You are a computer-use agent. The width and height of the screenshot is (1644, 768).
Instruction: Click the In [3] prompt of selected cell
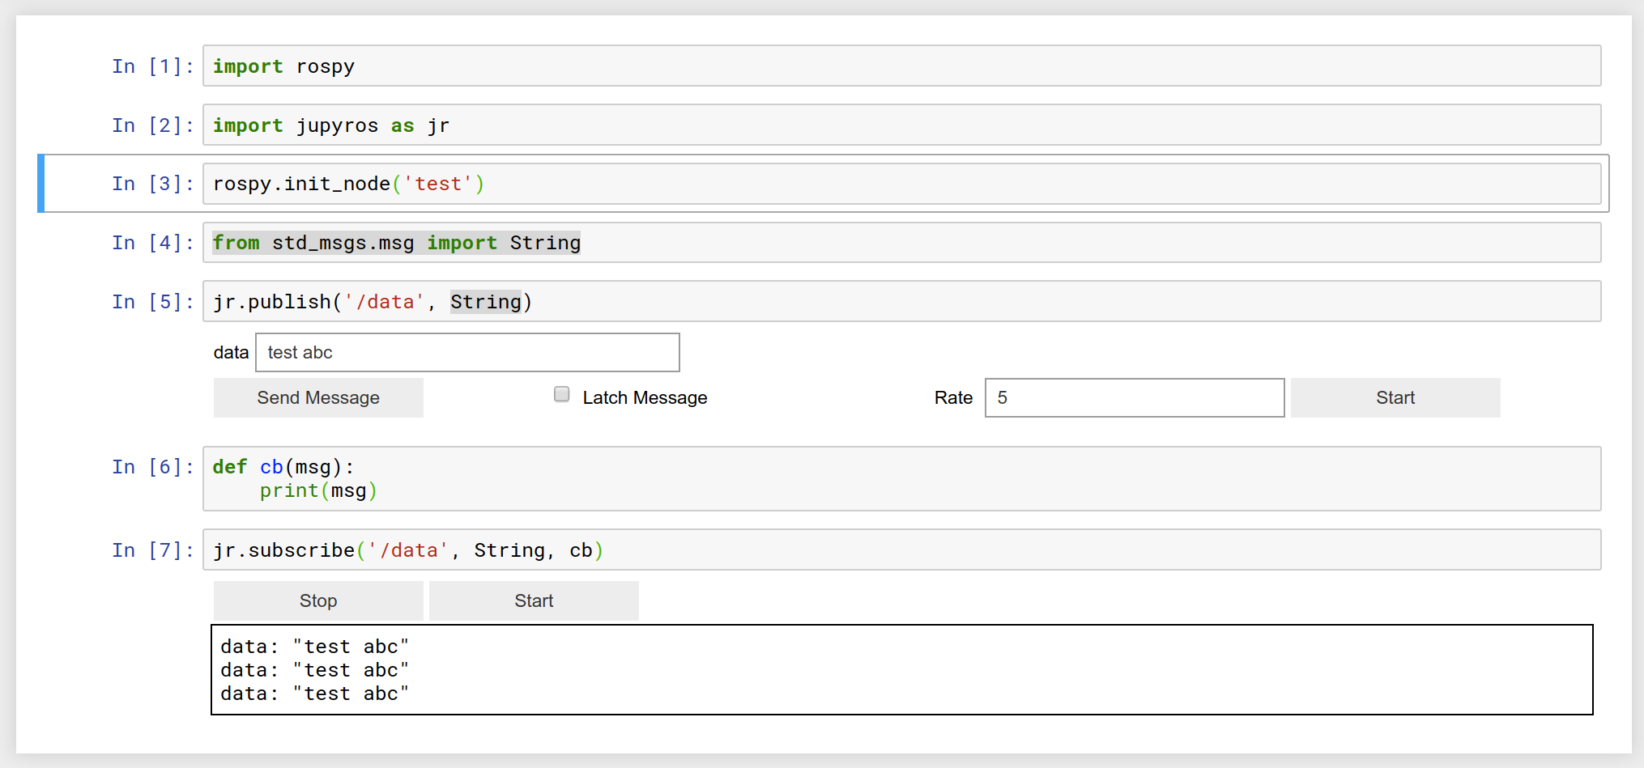(x=153, y=184)
